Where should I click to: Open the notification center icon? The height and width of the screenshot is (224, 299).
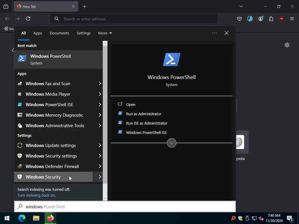290,218
